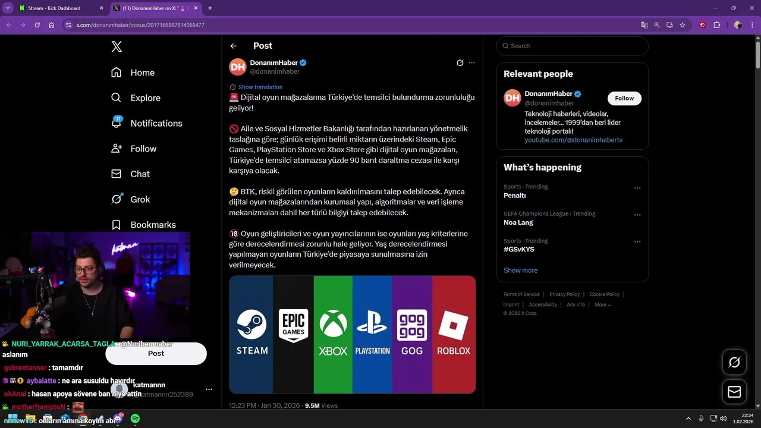Image resolution: width=761 pixels, height=428 pixels.
Task: Click the browser home button
Action: (52, 25)
